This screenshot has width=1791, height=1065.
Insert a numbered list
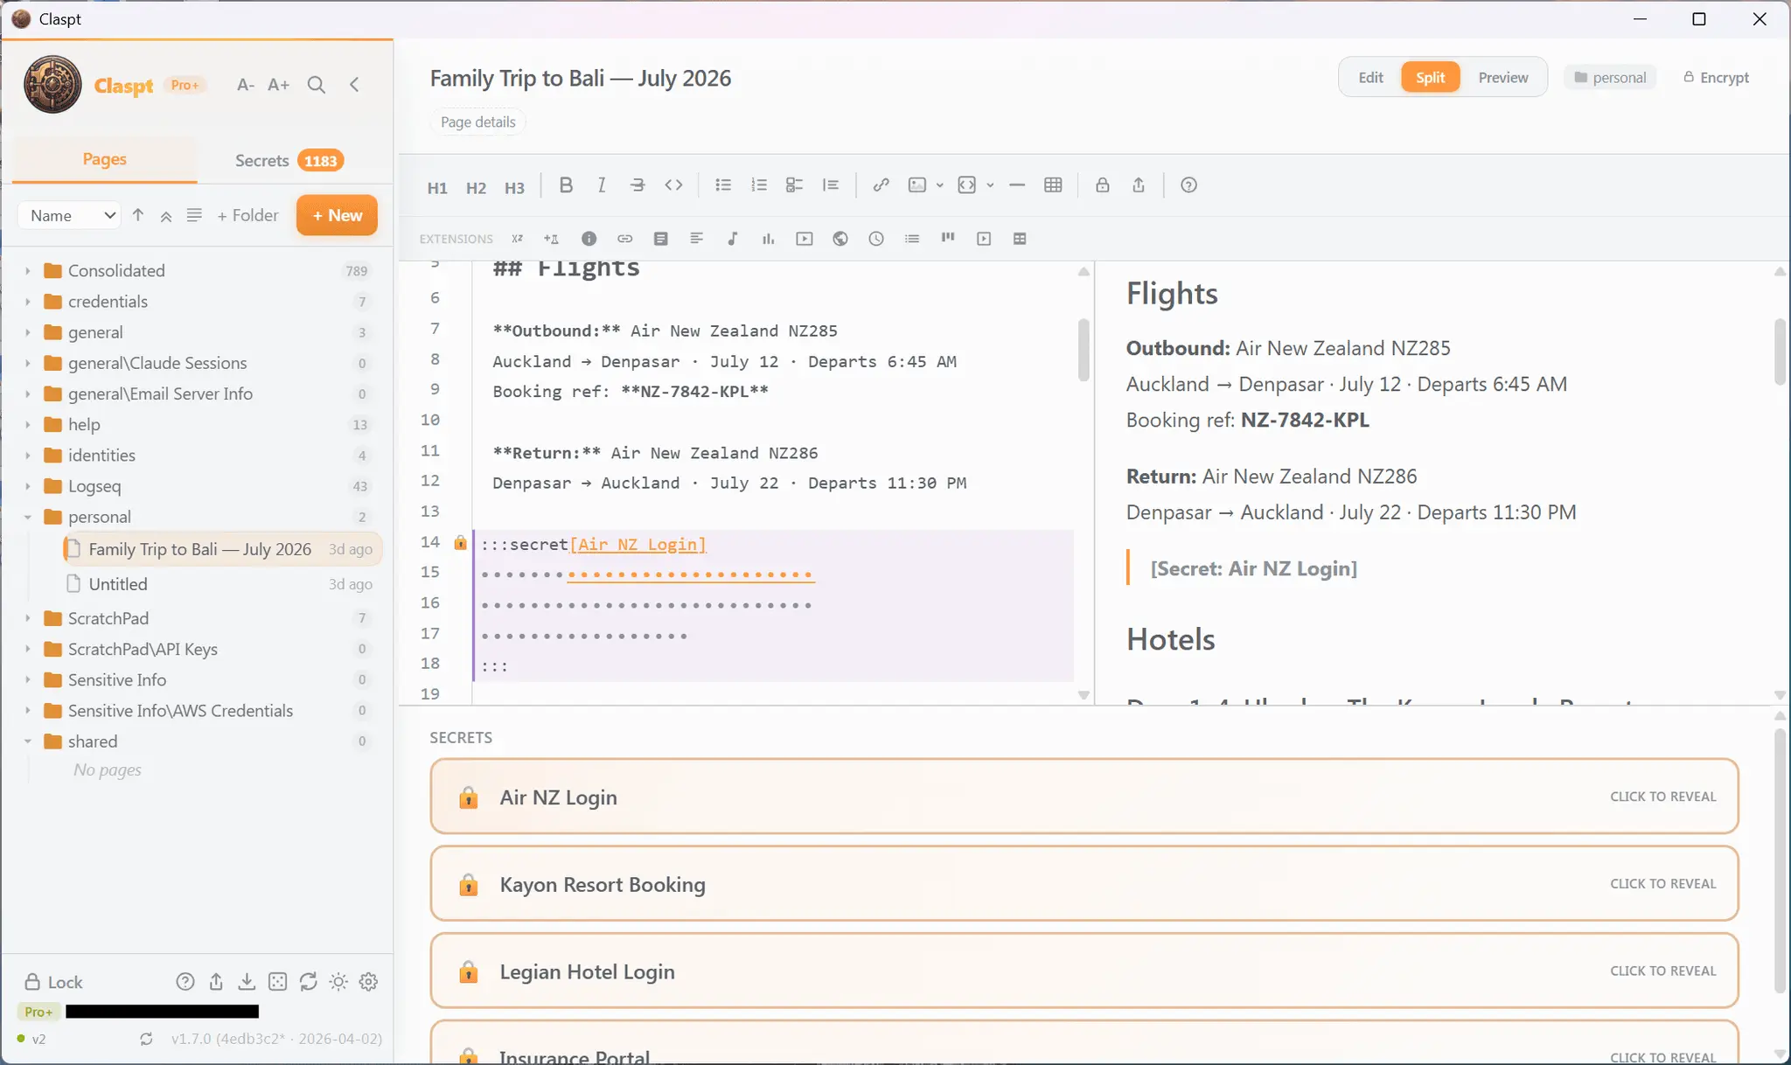pyautogui.click(x=759, y=185)
